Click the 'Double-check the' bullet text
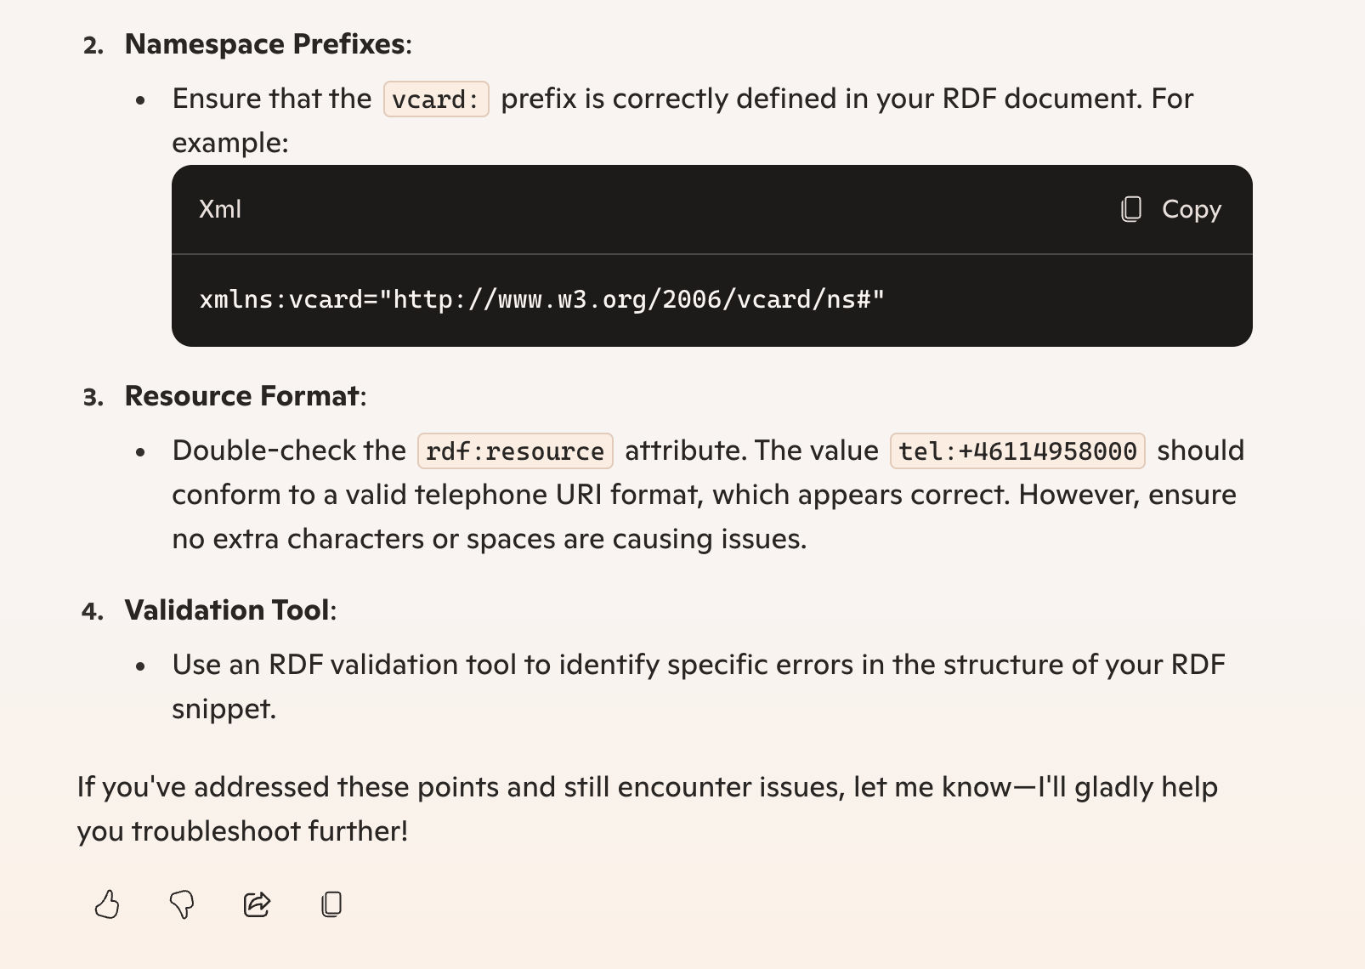The height and width of the screenshot is (969, 1365). 289,450
